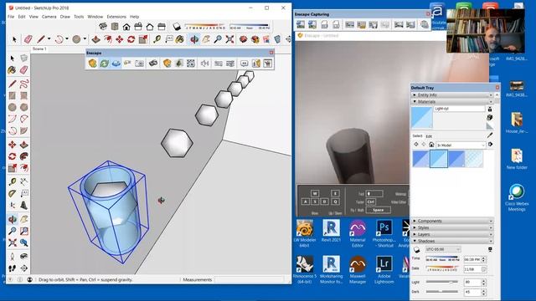Select Offset tool in left toolbar

pyautogui.click(x=24, y=167)
